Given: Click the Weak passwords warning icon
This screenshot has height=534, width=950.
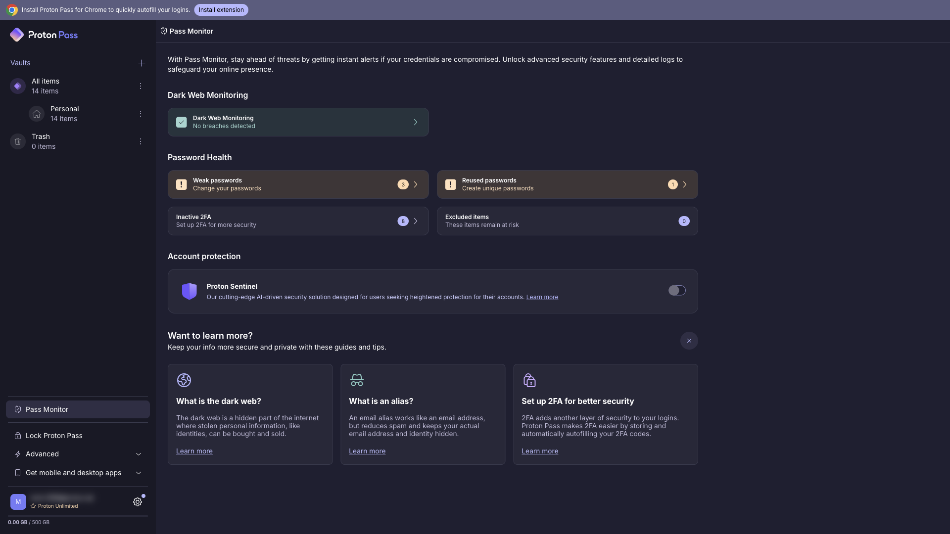Looking at the screenshot, I should (x=182, y=184).
